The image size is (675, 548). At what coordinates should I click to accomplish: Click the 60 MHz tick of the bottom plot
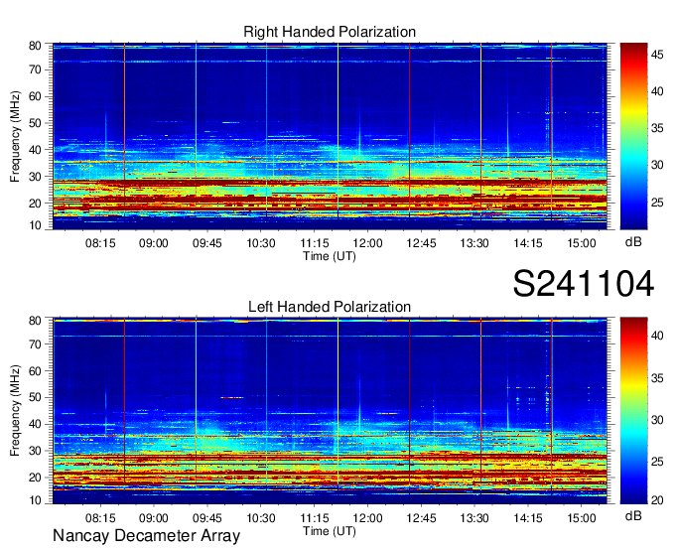click(x=35, y=370)
